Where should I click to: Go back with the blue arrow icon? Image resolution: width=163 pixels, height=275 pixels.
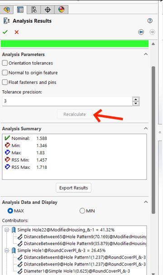coord(141,32)
